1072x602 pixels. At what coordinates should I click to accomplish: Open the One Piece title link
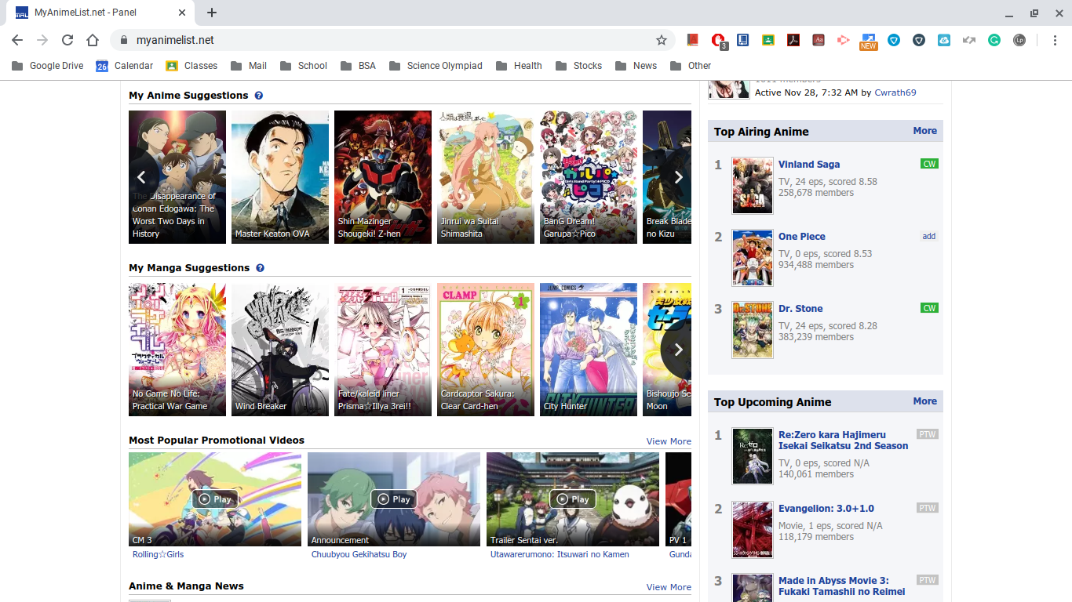pos(802,237)
